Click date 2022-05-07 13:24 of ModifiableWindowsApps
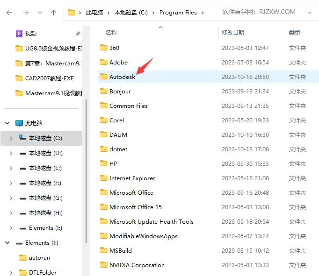This screenshot has width=319, height=276. point(246,236)
